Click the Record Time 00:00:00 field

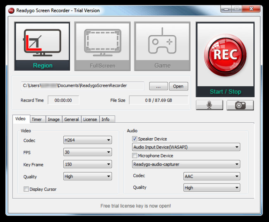point(63,100)
